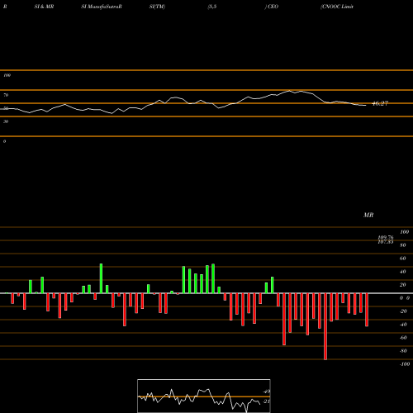Image resolution: width=413 pixels, height=413 pixels.
Task: Click the -21 label inside mini chart
Action: pyautogui.click(x=266, y=401)
